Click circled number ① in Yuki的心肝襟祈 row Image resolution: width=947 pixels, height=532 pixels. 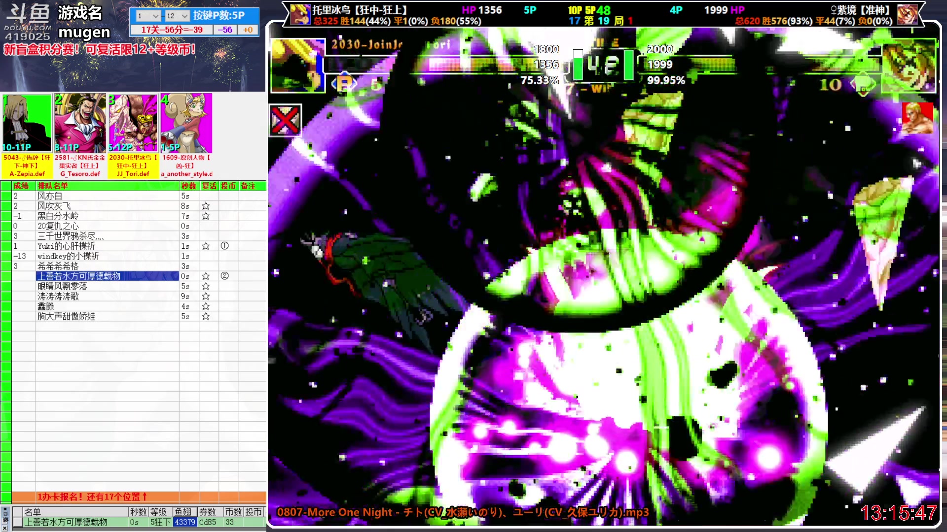(224, 246)
